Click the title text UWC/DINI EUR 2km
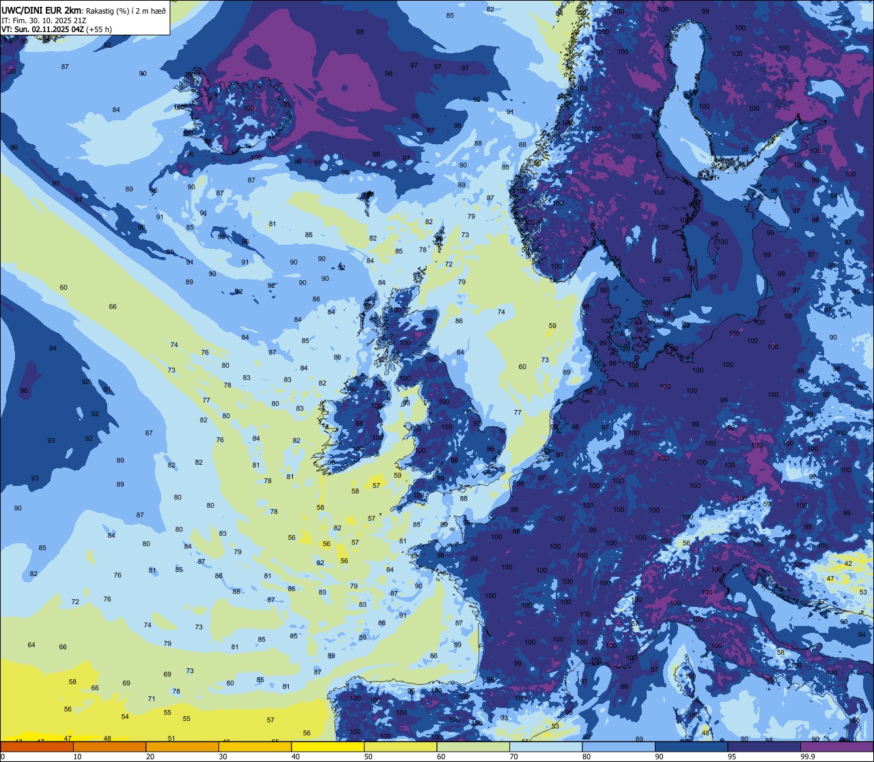The width and height of the screenshot is (874, 762). [x=41, y=10]
